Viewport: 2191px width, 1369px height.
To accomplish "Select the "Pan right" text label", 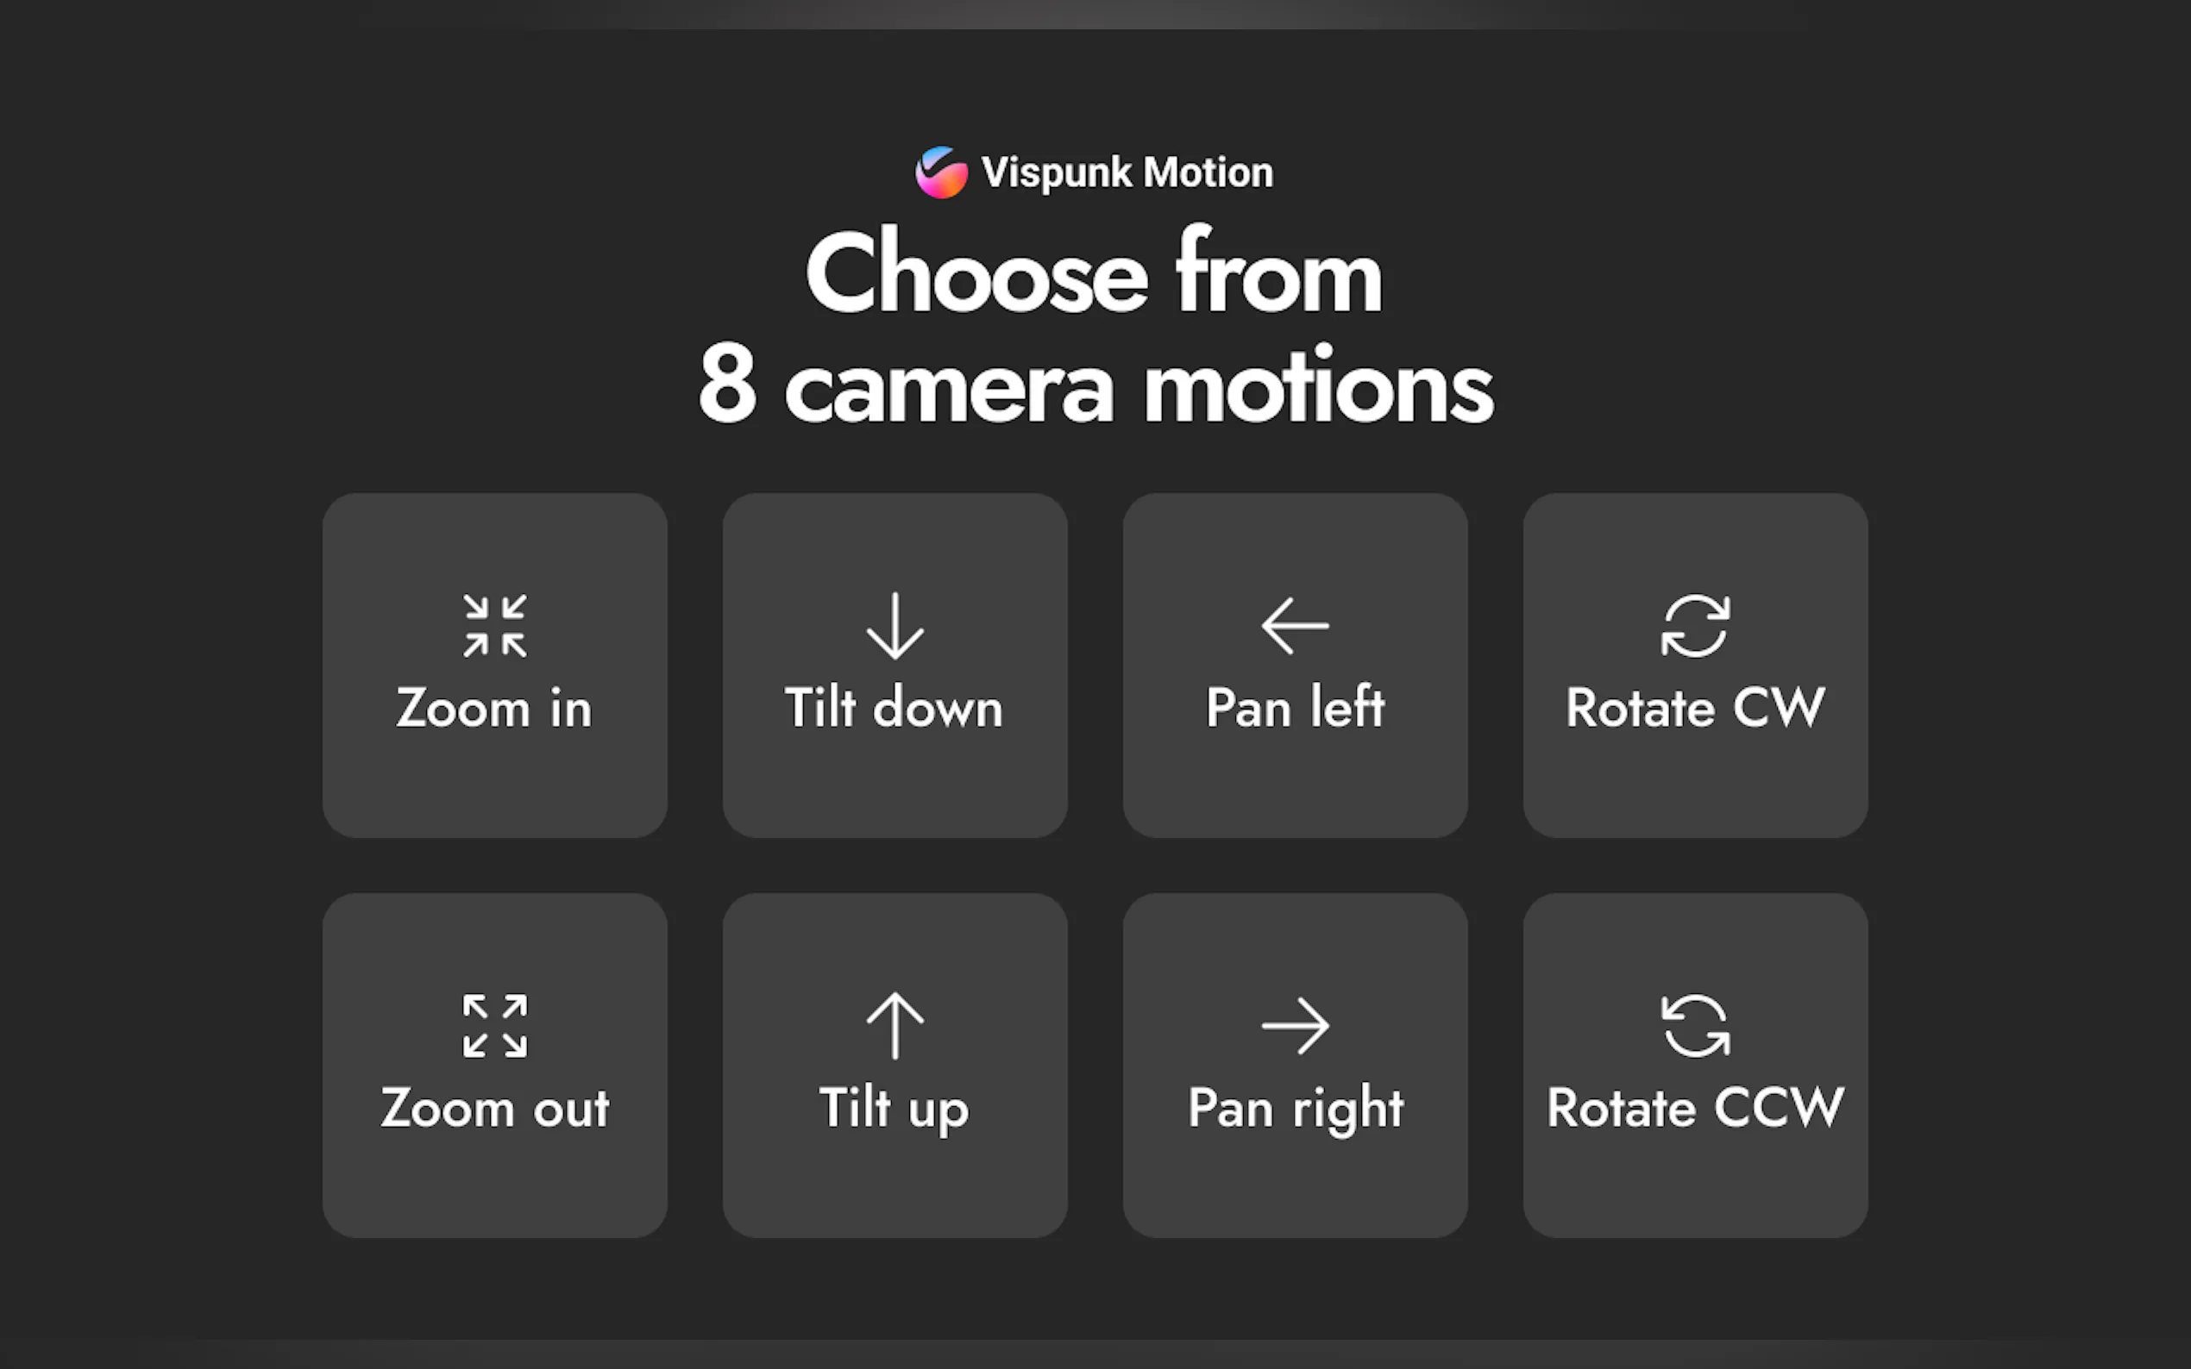I will tap(1296, 1110).
